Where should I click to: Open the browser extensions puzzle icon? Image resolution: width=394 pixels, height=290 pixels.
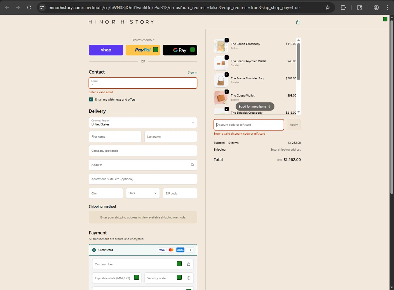(x=343, y=8)
